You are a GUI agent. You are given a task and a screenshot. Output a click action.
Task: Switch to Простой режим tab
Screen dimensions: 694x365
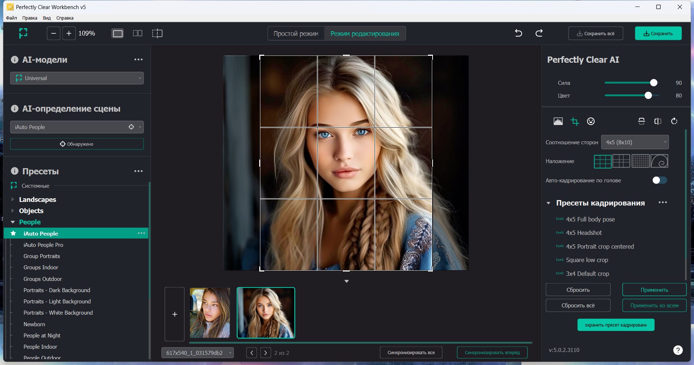tap(296, 34)
